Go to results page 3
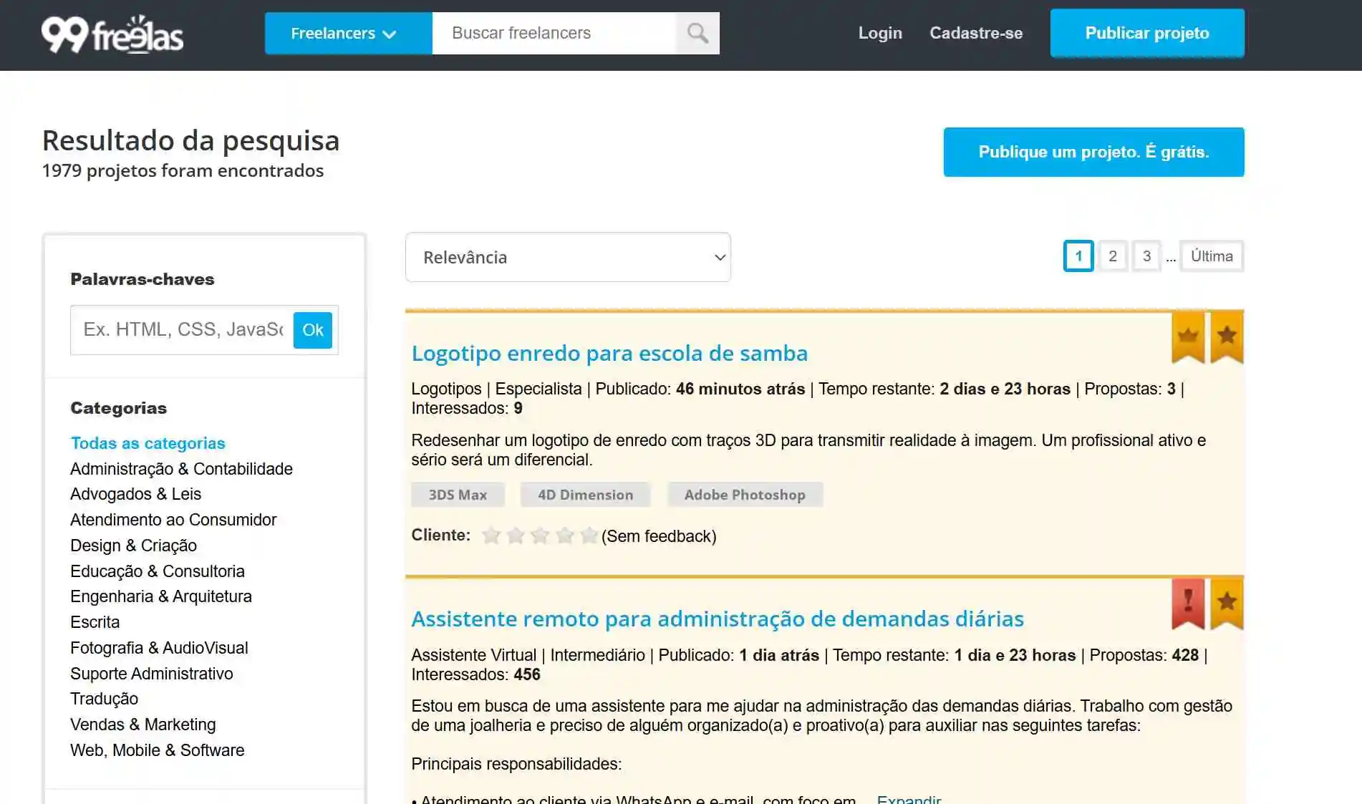1362x804 pixels. click(x=1146, y=256)
